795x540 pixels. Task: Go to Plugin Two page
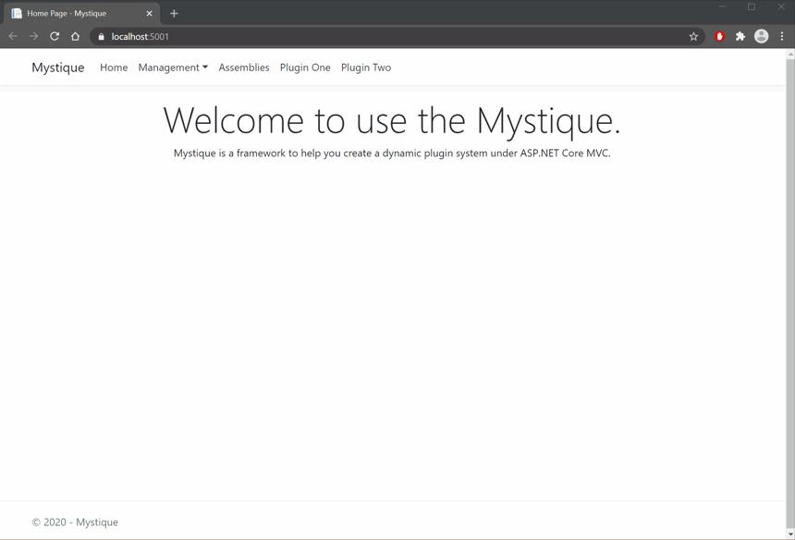(x=366, y=67)
